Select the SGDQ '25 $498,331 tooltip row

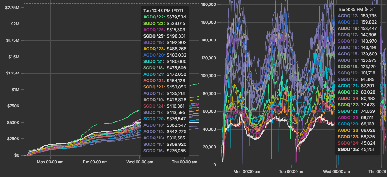164,36
